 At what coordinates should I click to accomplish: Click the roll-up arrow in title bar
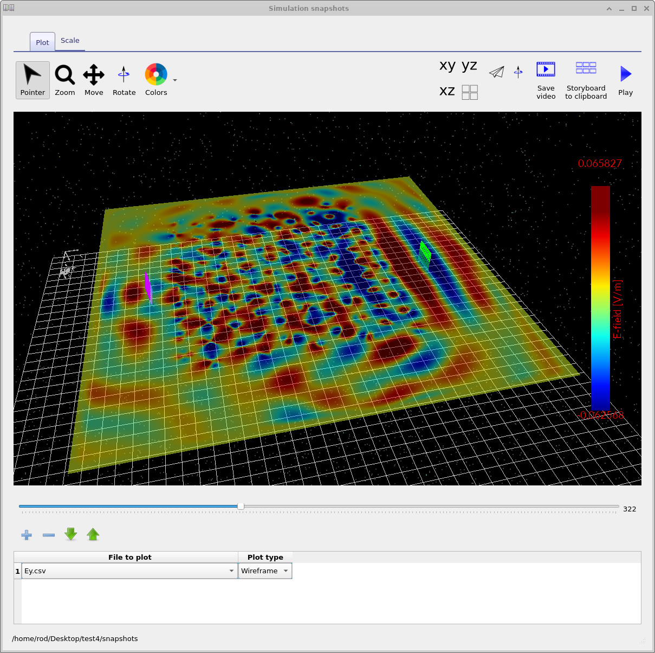point(609,9)
